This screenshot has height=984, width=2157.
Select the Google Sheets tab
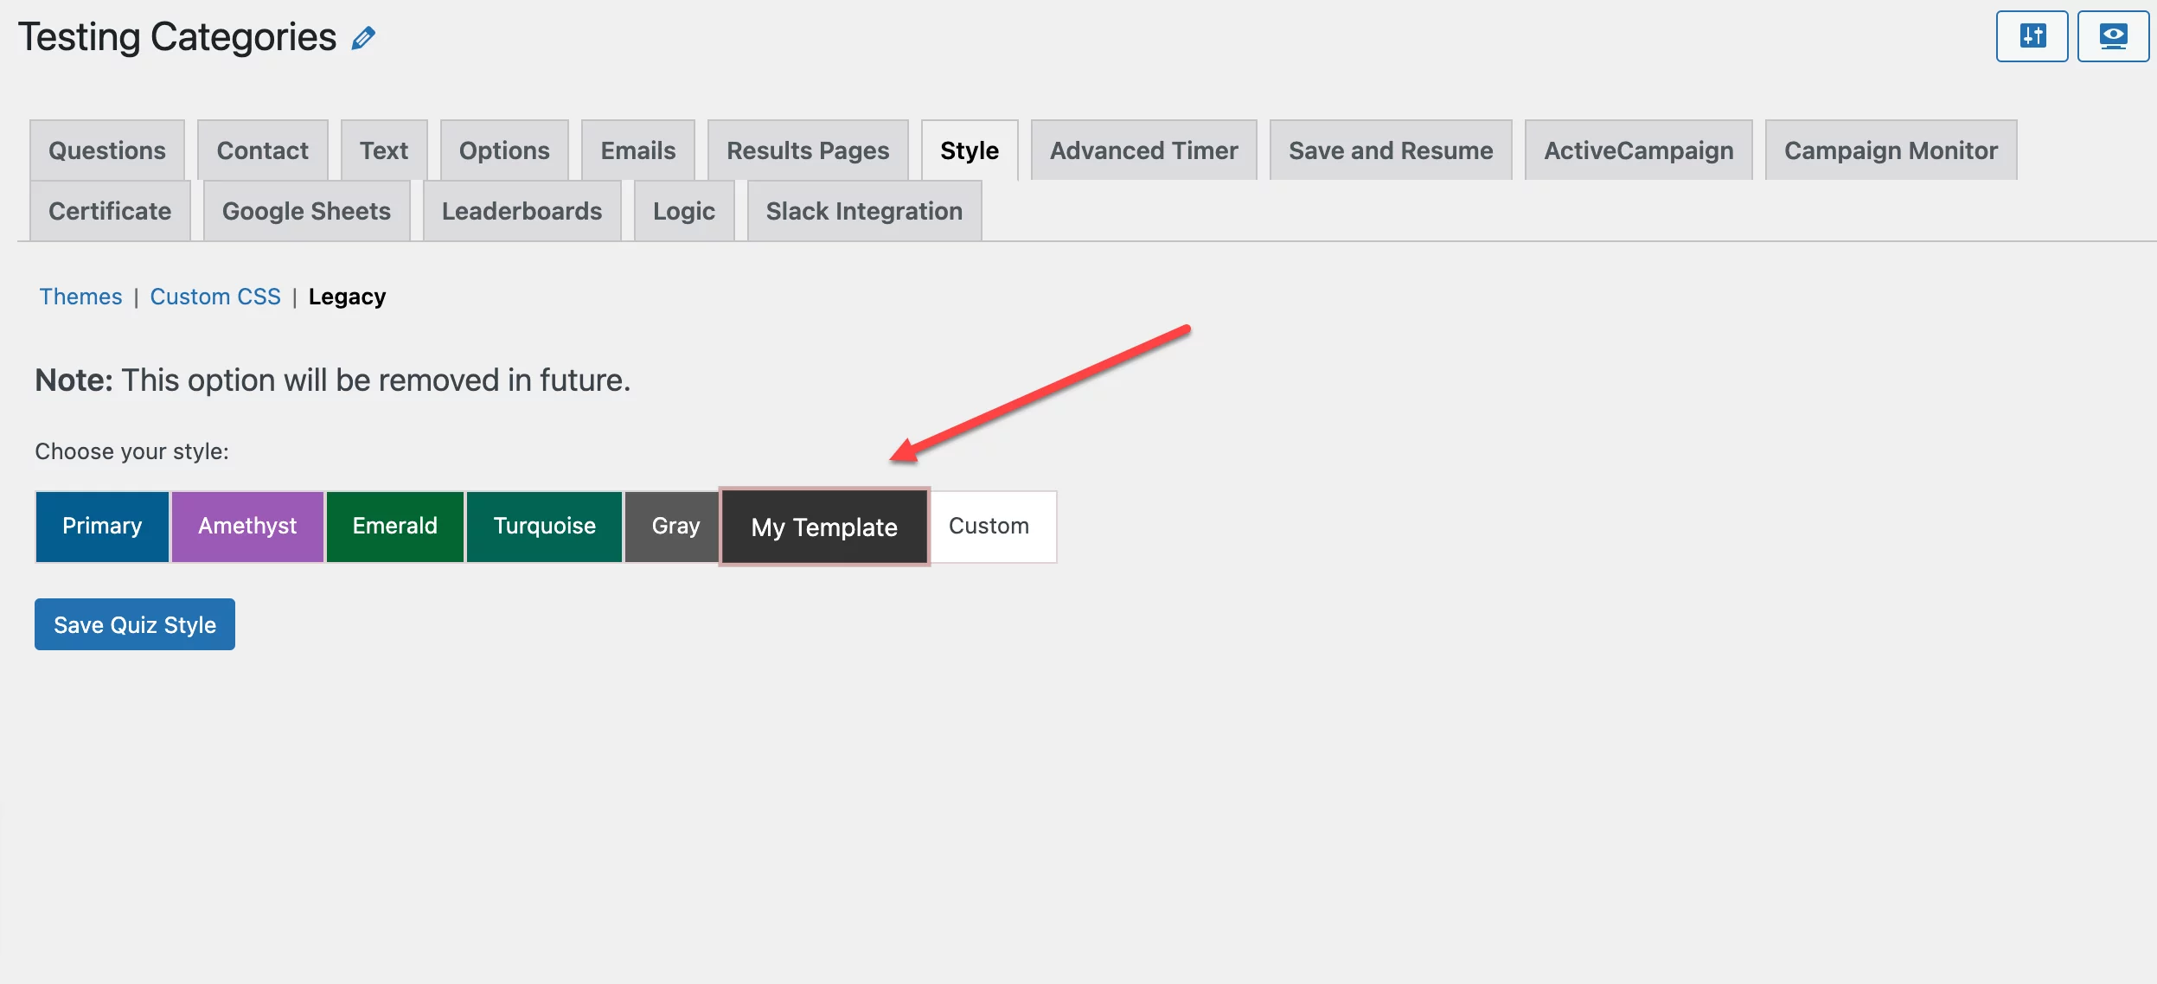click(306, 211)
